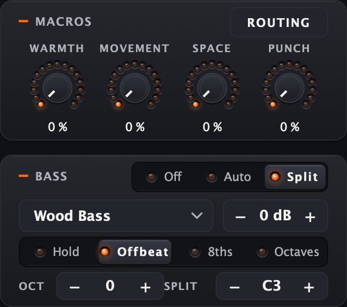The height and width of the screenshot is (307, 347).
Task: Click the SPLIT note C3 value
Action: [271, 285]
